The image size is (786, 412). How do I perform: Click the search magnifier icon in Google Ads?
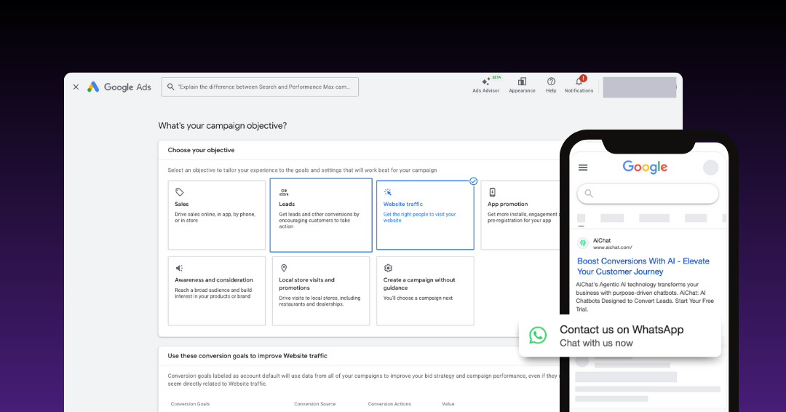(x=170, y=87)
